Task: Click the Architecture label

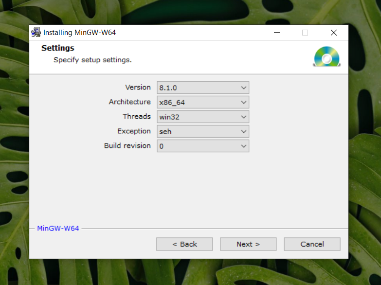Action: click(x=130, y=102)
